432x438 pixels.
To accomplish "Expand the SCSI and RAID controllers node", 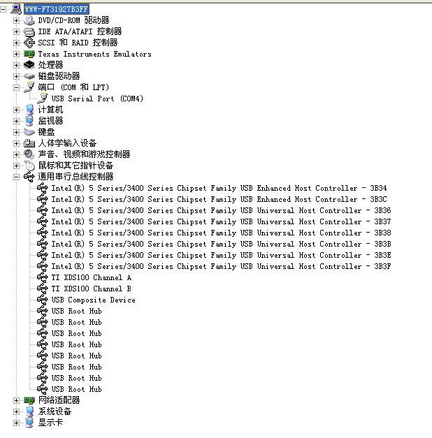I will point(16,43).
